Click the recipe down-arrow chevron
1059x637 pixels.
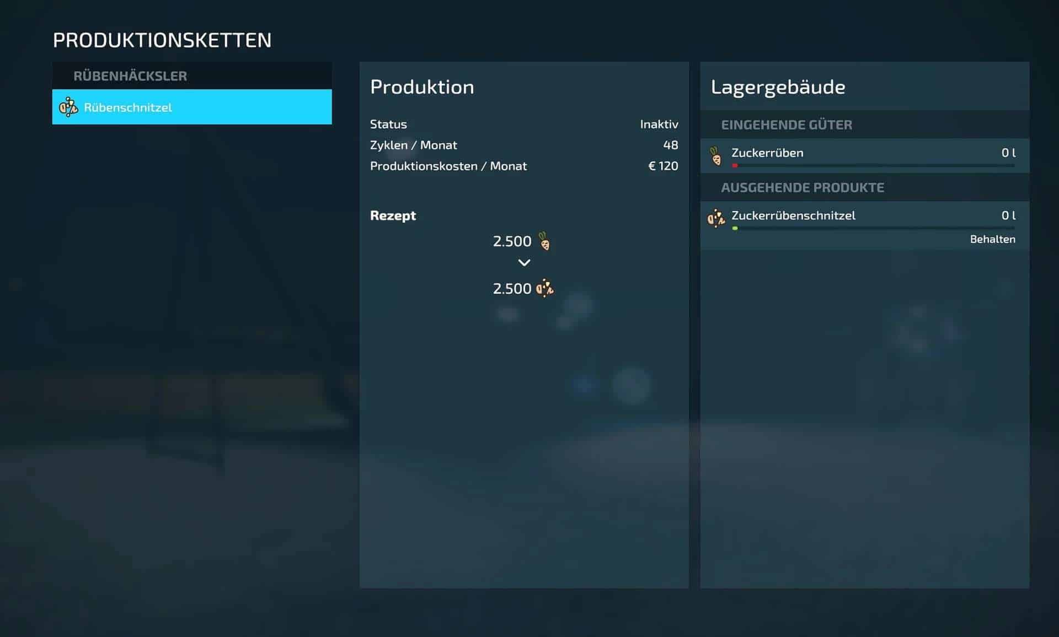tap(524, 263)
